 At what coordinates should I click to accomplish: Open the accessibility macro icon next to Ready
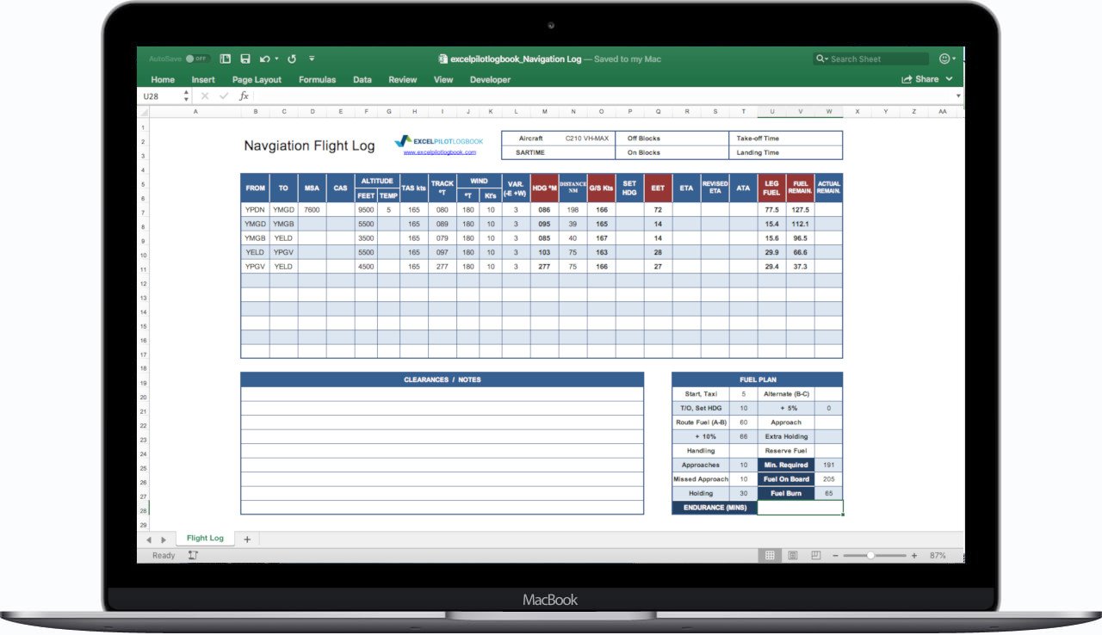point(193,556)
